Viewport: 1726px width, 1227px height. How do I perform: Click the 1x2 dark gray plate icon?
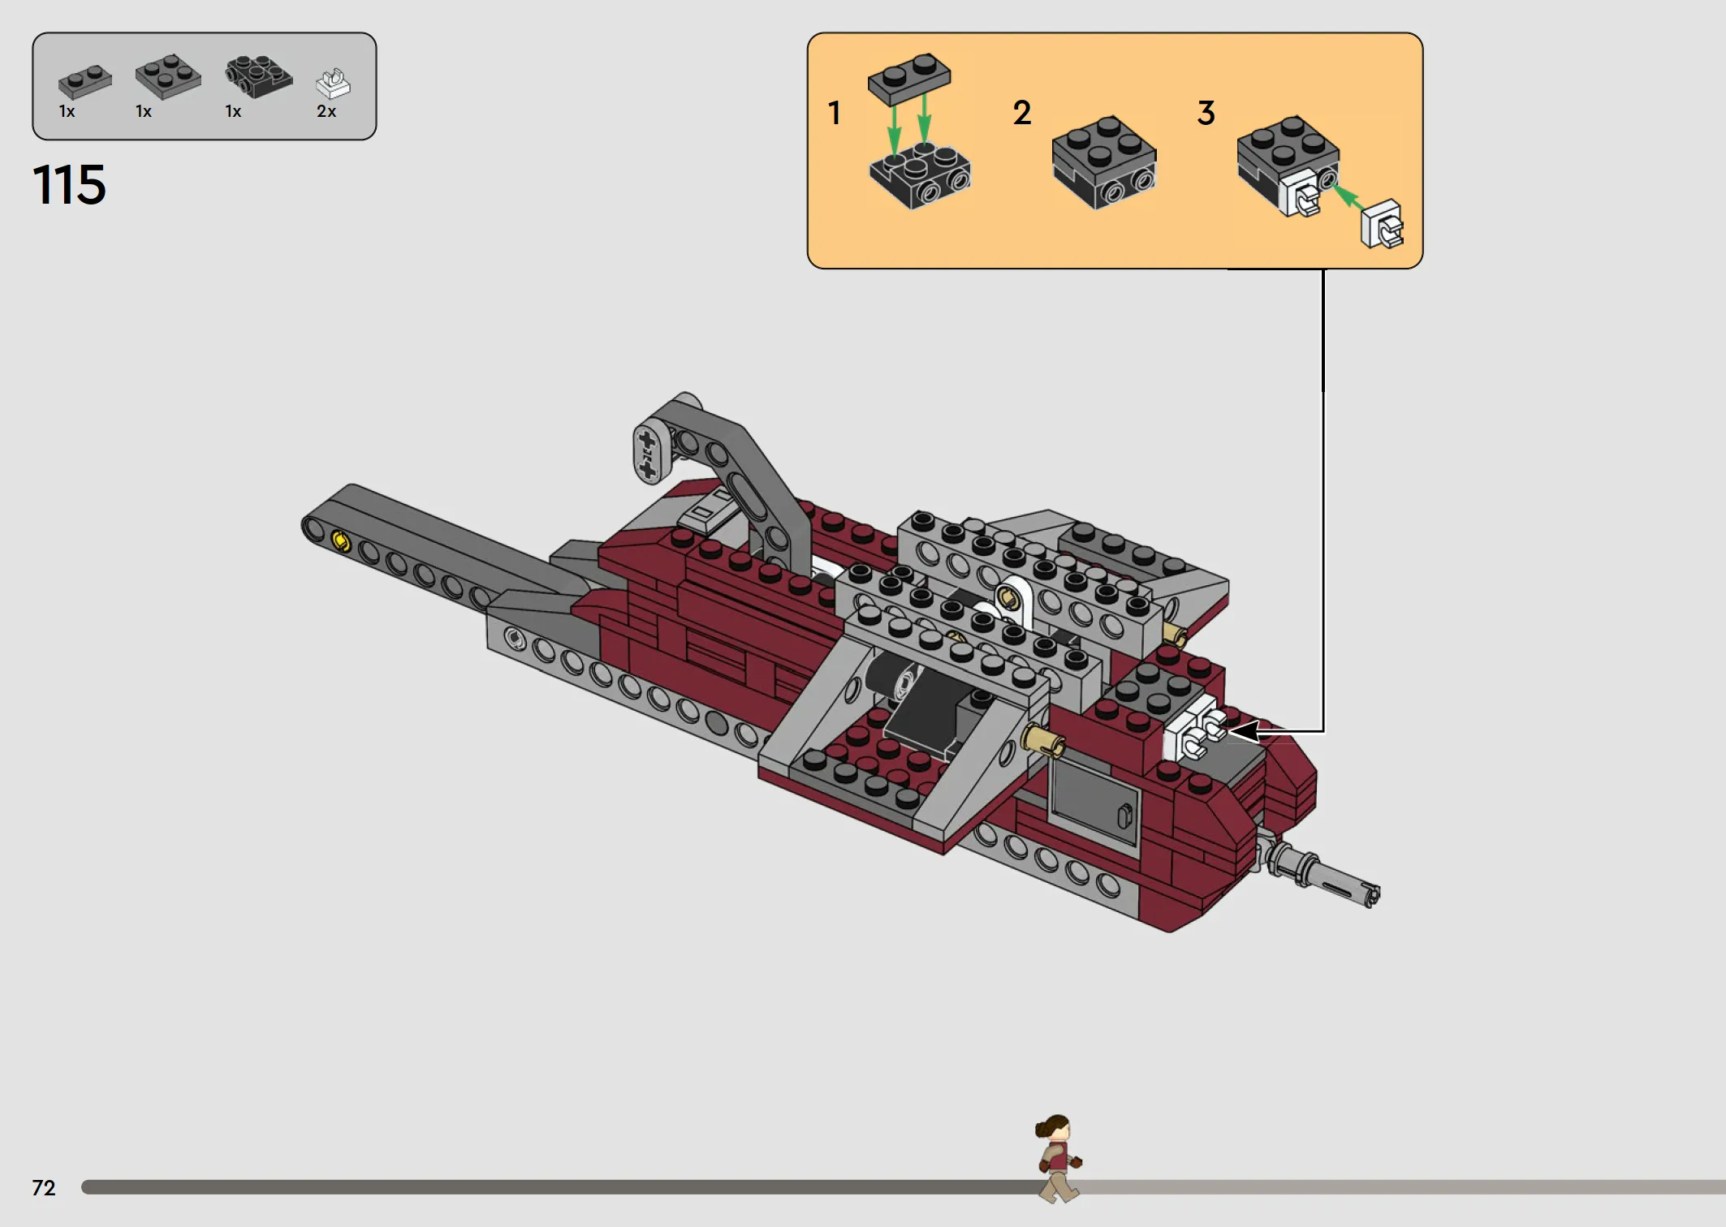[85, 82]
